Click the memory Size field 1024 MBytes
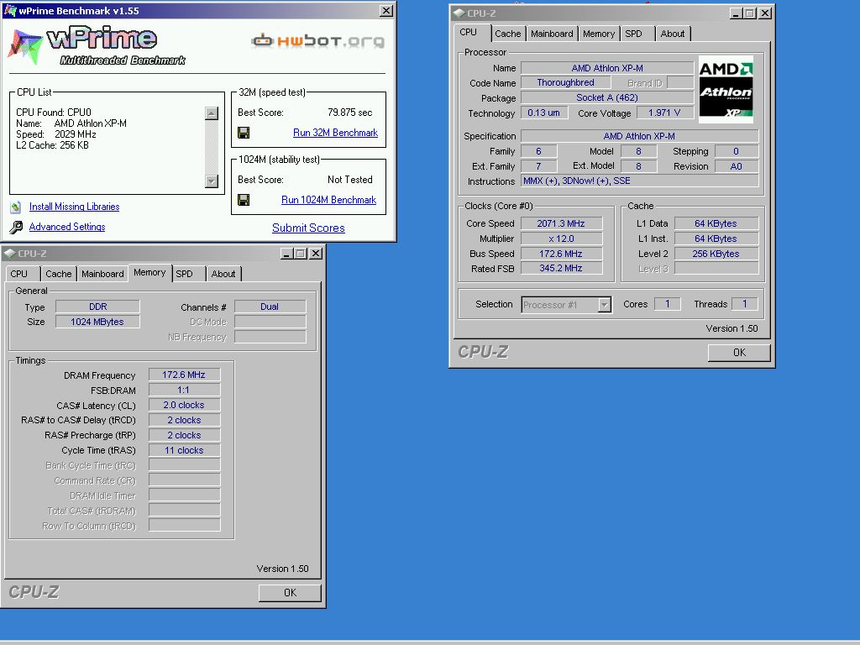 coord(97,322)
